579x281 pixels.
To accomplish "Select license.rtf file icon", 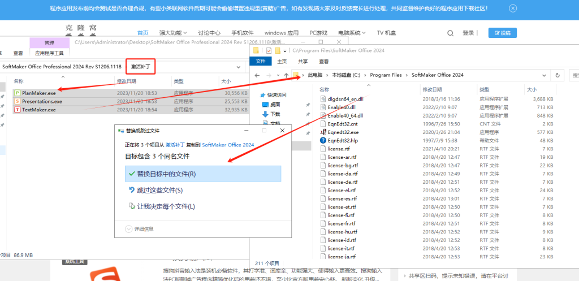I will 323,149.
